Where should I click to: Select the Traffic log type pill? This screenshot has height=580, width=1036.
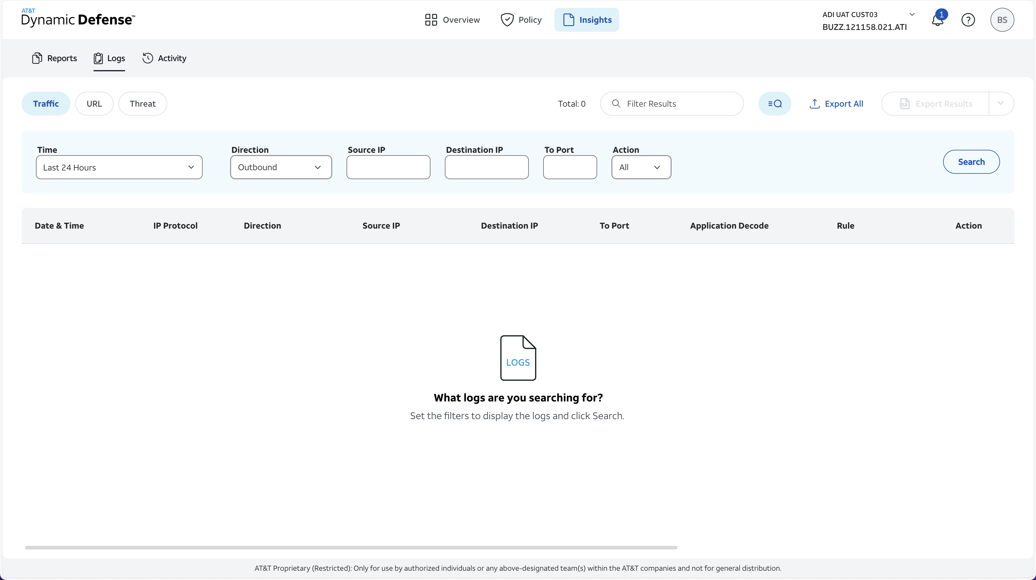coord(46,104)
